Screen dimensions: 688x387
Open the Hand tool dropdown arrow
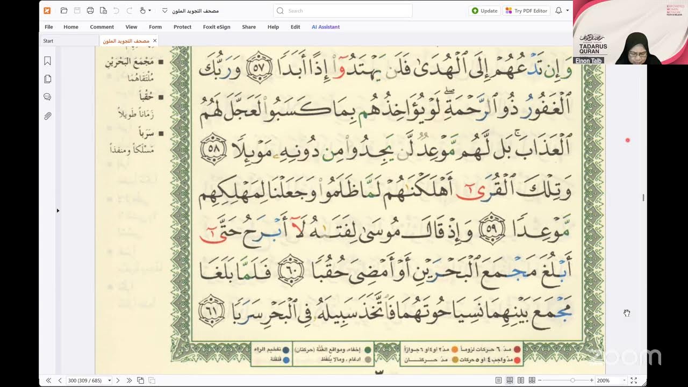point(149,11)
